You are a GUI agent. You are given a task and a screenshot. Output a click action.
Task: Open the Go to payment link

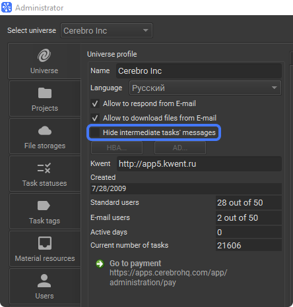pos(135,264)
